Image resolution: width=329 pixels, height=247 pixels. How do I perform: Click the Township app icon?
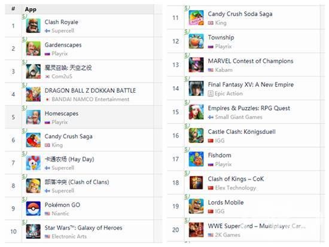[196, 41]
